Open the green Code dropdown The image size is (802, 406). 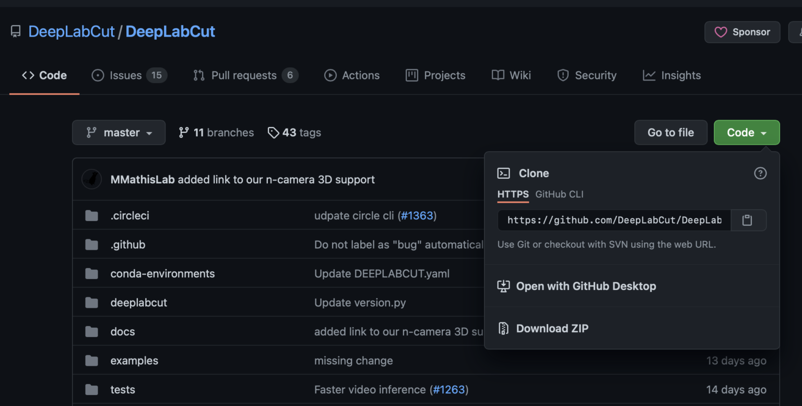[746, 132]
